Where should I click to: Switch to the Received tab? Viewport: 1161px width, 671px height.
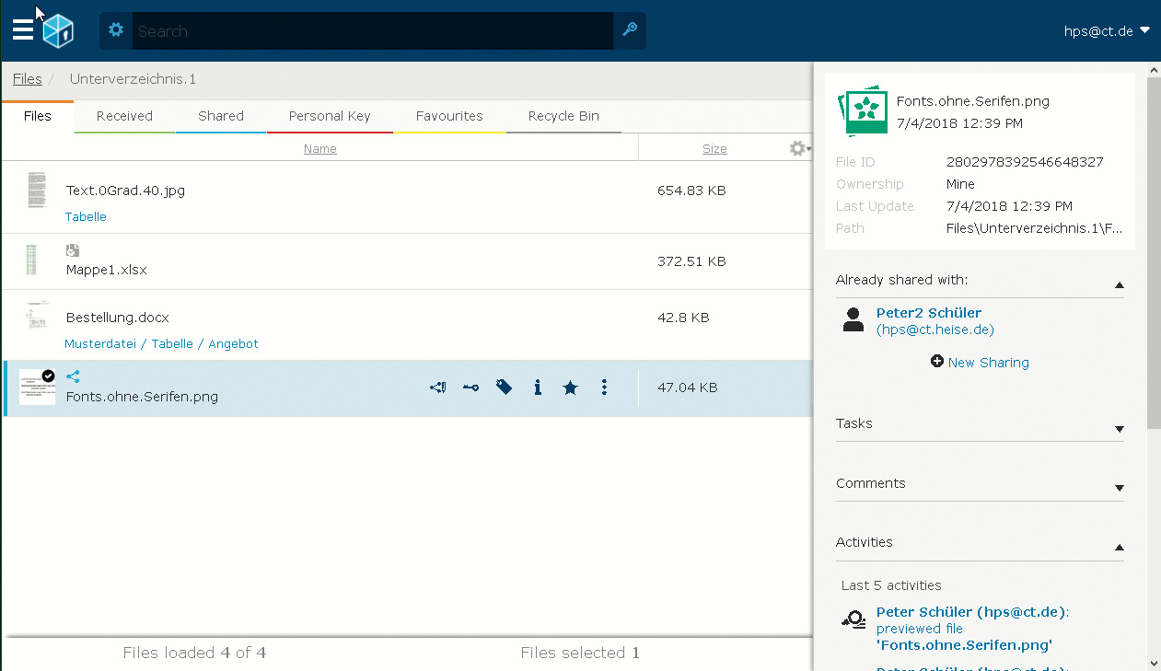[124, 116]
